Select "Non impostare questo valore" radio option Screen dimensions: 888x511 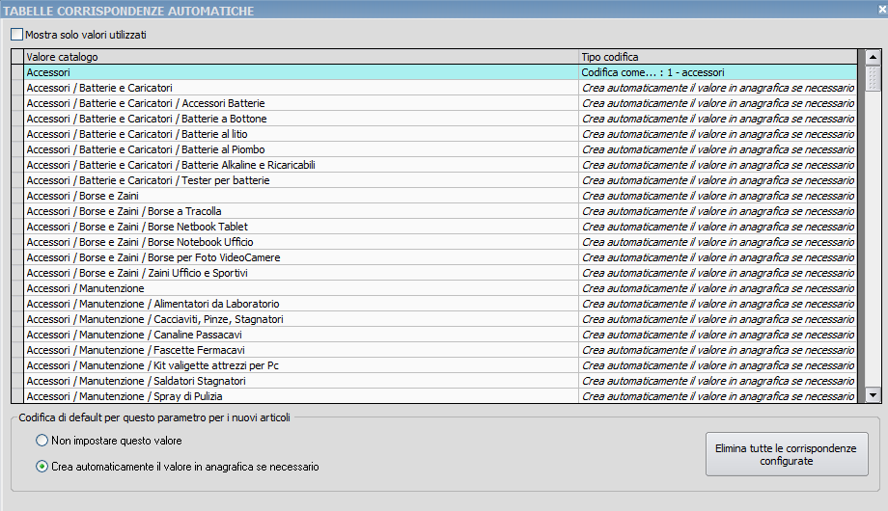pyautogui.click(x=42, y=441)
